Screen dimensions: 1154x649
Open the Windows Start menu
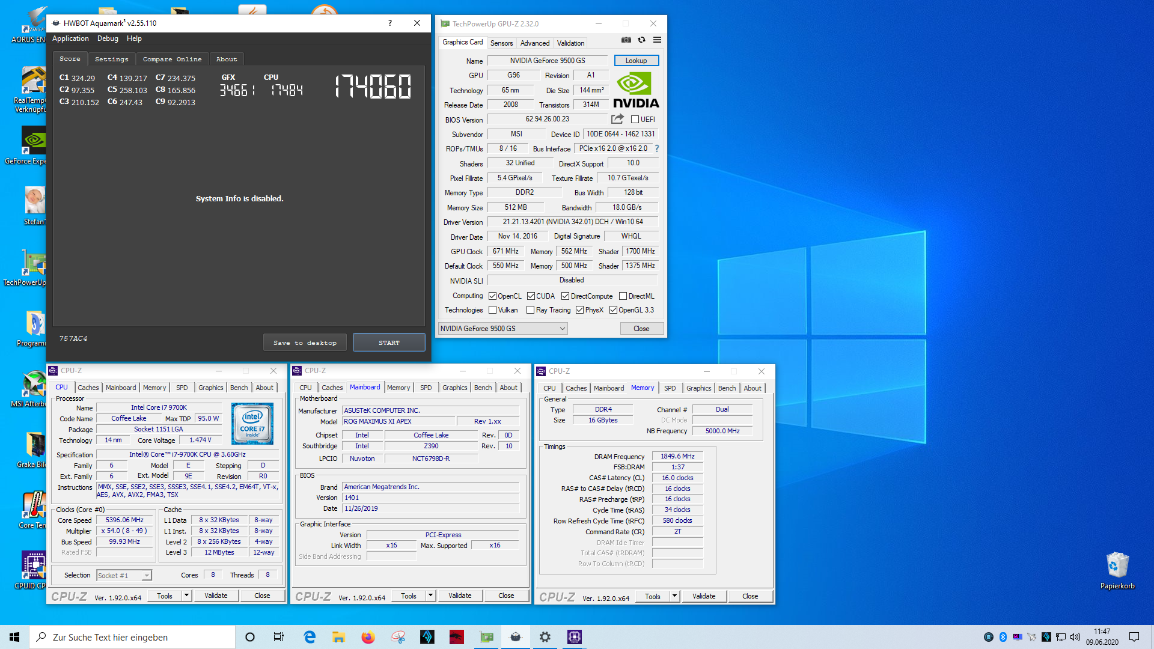14,637
